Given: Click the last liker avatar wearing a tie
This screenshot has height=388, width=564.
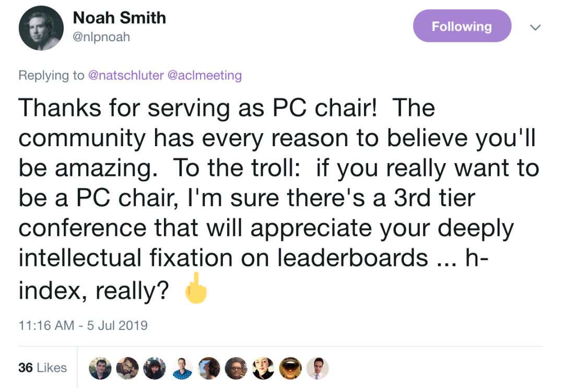Looking at the screenshot, I should point(317,368).
